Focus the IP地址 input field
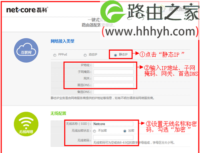This screenshot has height=153, width=200. (x=114, y=65)
